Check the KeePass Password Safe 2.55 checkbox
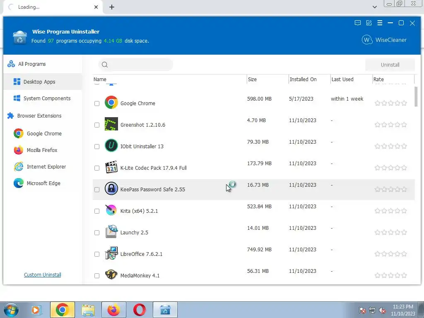The width and height of the screenshot is (424, 318). pos(97,190)
